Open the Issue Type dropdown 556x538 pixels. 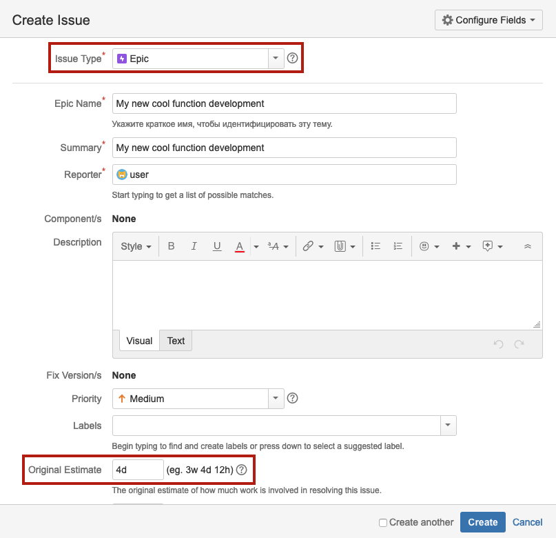tap(276, 59)
